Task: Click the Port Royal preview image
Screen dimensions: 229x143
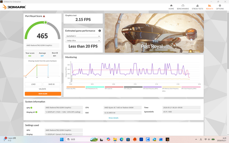Action: tap(154, 33)
